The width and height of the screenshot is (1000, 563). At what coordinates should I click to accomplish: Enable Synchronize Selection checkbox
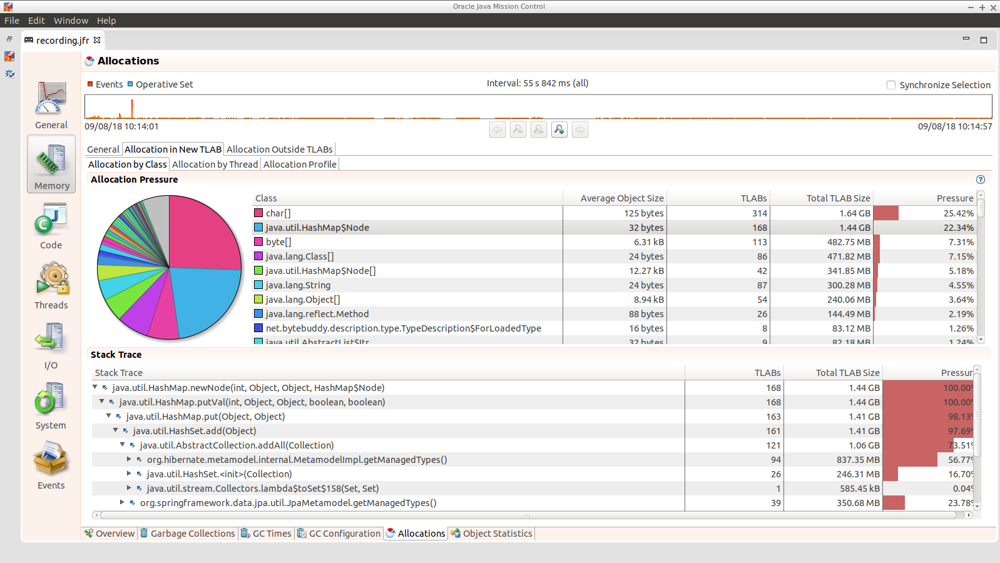click(891, 85)
